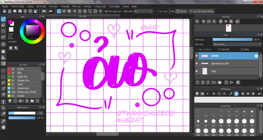
Task: Expand the add layer dropdown arrow
Action: (x=215, y=82)
